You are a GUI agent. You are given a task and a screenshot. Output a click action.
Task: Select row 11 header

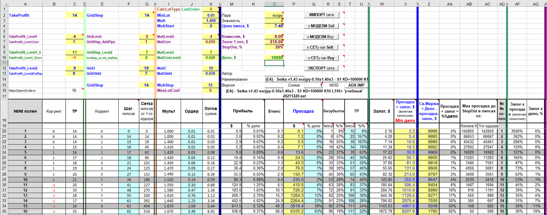click(x=4, y=62)
